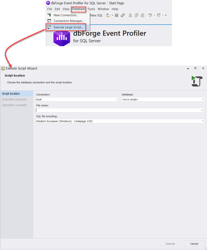Open the Database menu
The height and width of the screenshot is (250, 207).
pos(78,9)
